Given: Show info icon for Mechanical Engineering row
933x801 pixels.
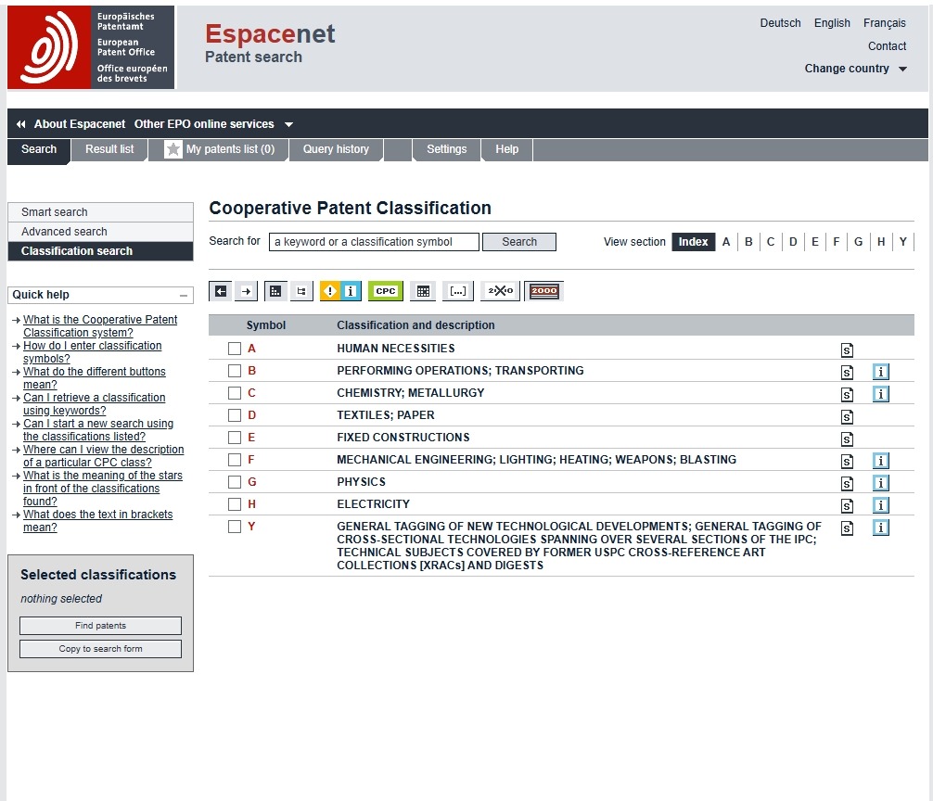Looking at the screenshot, I should [881, 461].
